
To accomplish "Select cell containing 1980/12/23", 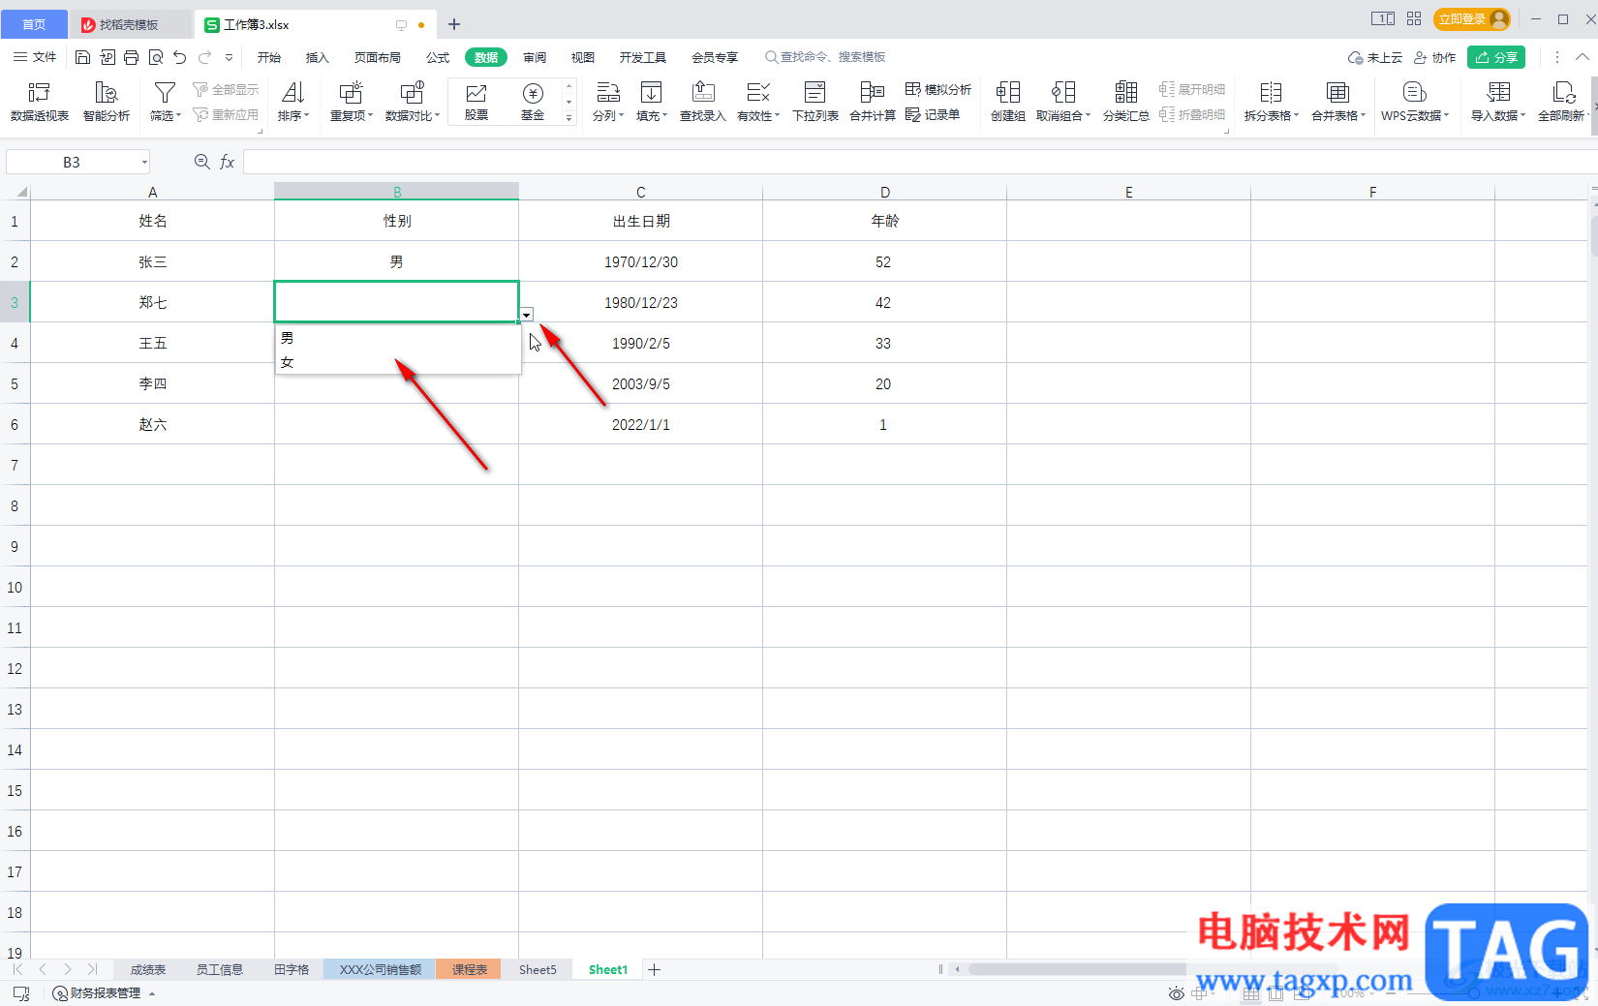I will pos(640,302).
